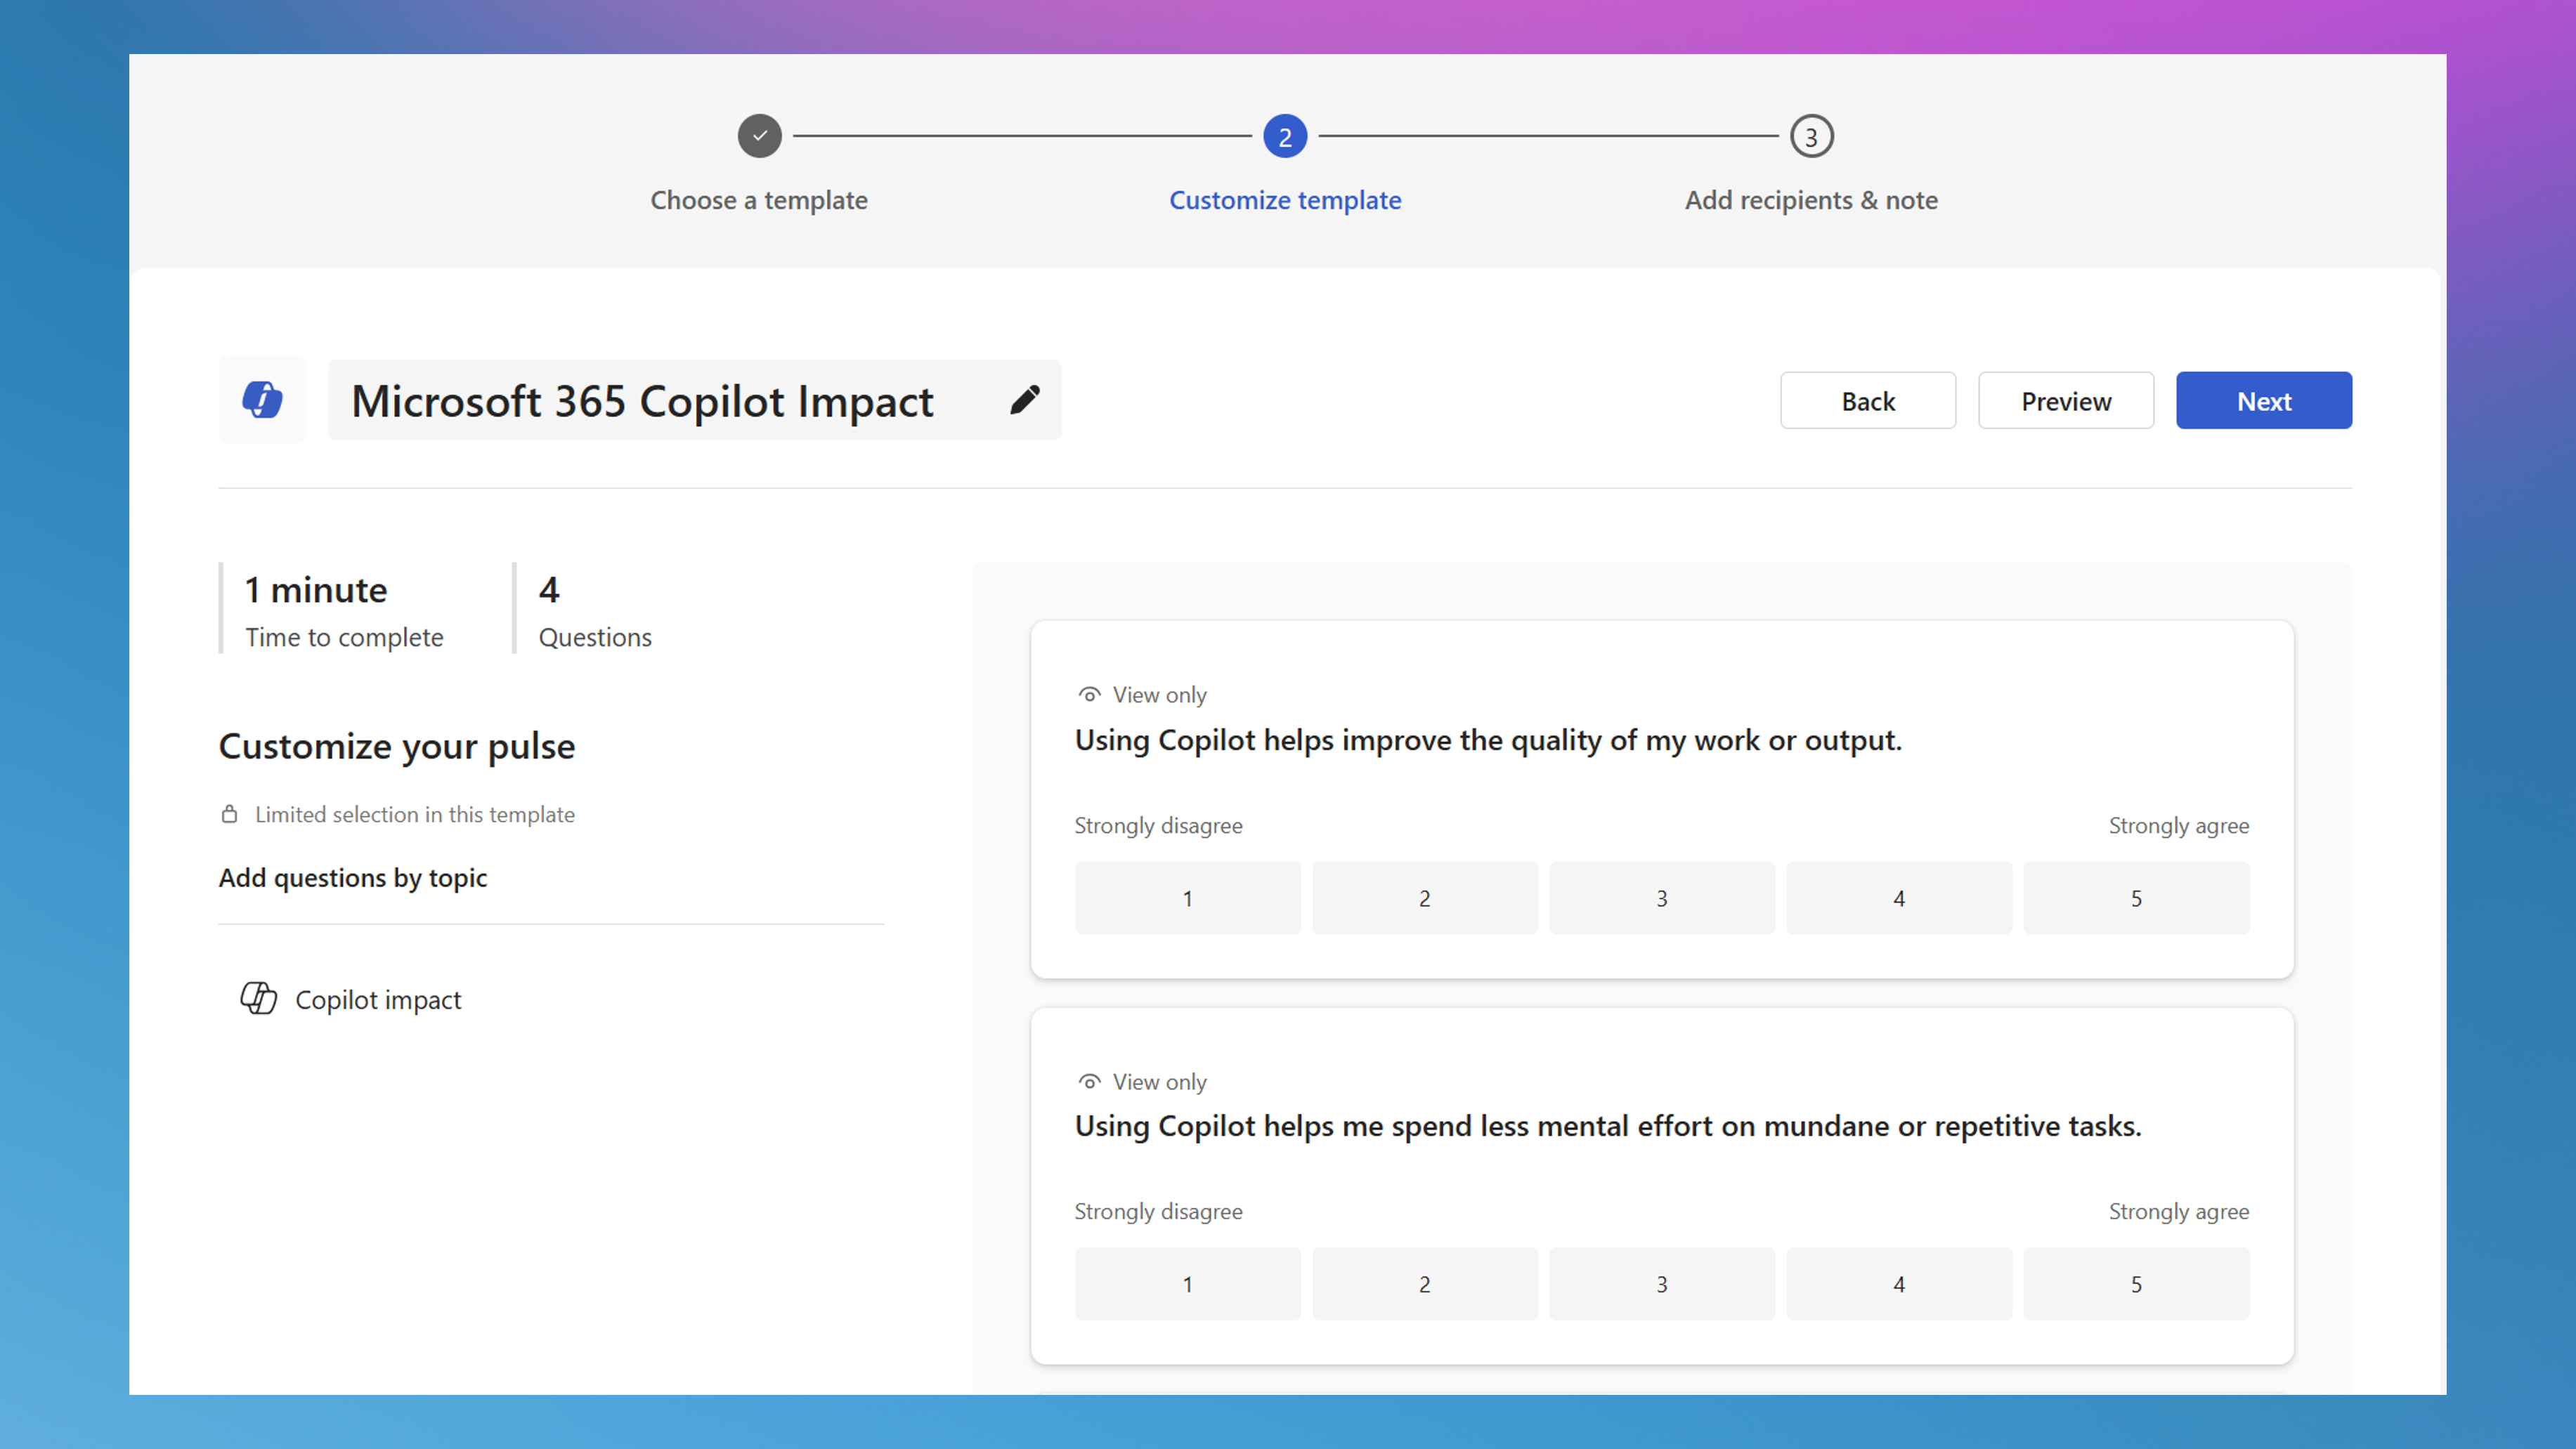This screenshot has height=1449, width=2576.
Task: Pick rating 1 under Strongly disagree on first question
Action: (x=1187, y=898)
